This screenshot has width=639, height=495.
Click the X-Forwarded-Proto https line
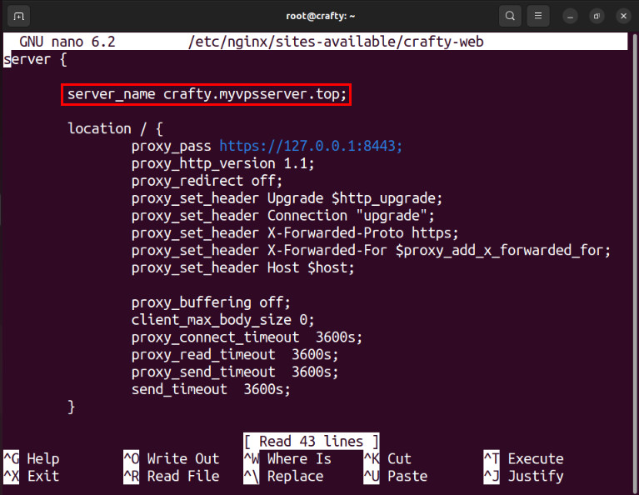click(295, 233)
